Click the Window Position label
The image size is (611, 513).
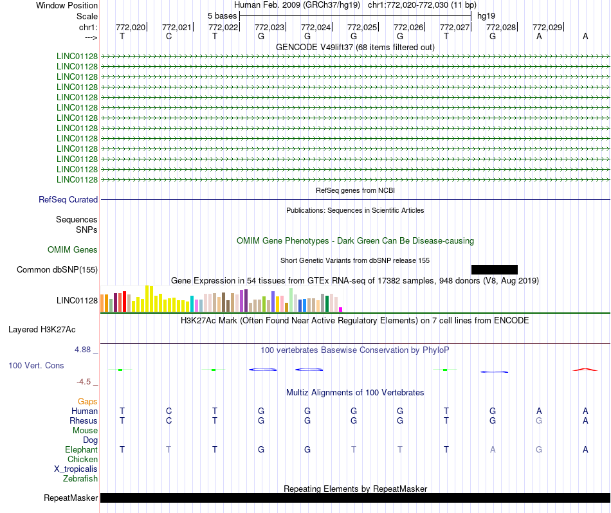67,5
